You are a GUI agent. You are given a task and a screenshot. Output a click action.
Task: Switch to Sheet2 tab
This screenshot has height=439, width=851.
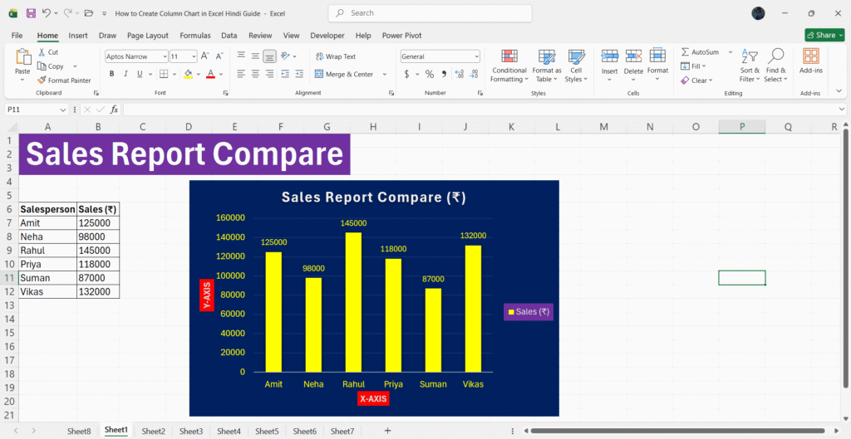(x=153, y=432)
